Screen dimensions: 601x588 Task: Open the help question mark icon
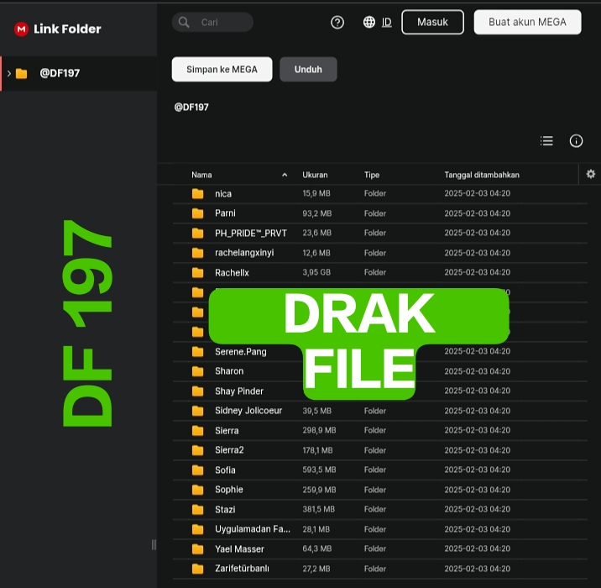coord(337,22)
